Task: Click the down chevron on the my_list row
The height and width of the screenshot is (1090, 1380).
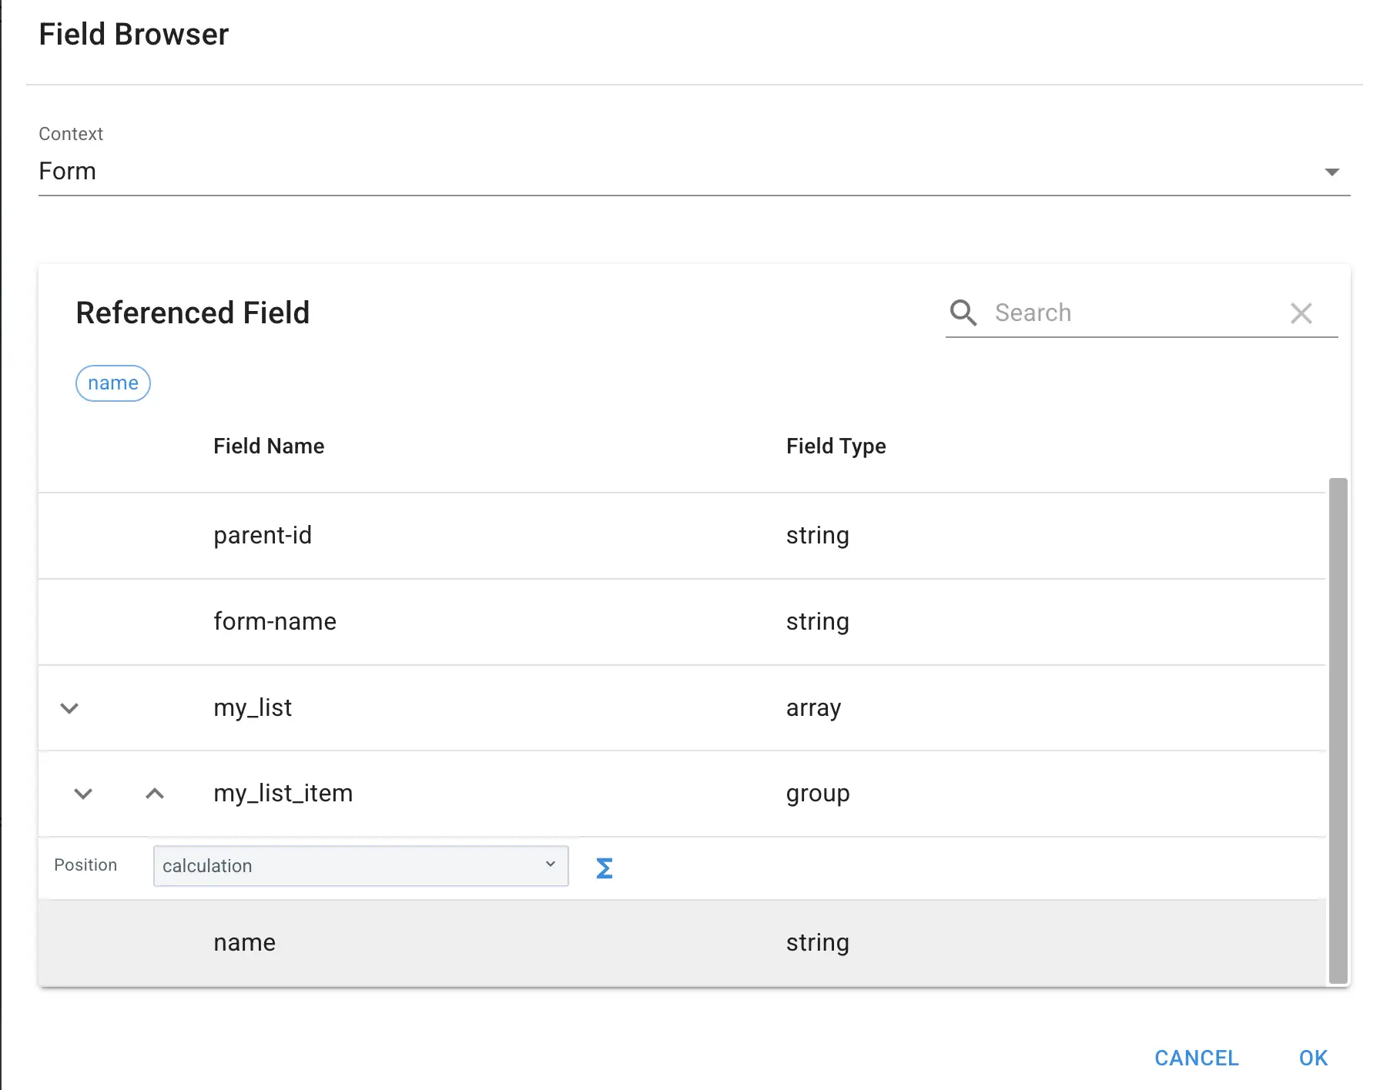Action: tap(69, 708)
